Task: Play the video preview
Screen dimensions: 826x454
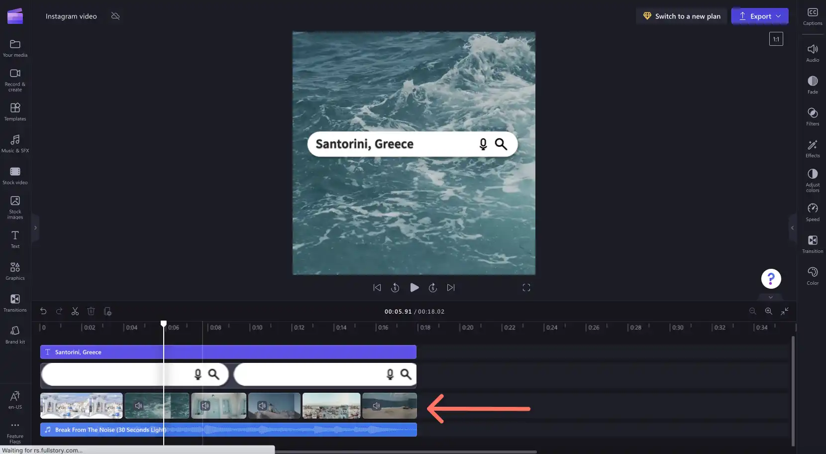Action: pos(414,287)
